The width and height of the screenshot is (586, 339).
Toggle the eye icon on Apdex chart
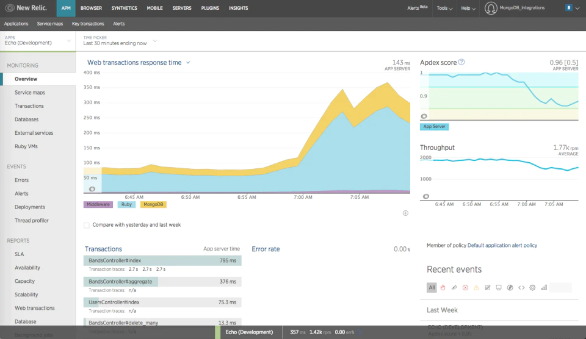click(x=424, y=116)
